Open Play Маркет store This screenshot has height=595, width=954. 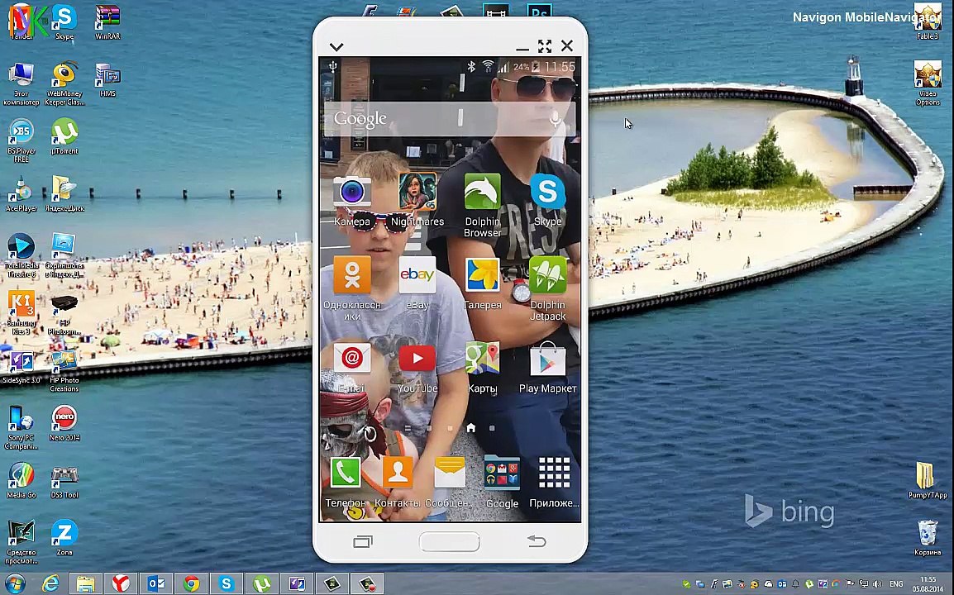coord(547,359)
